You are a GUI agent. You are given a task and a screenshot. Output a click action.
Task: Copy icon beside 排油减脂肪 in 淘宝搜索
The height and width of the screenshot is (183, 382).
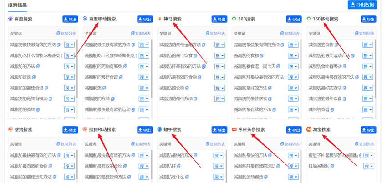tap(332, 166)
